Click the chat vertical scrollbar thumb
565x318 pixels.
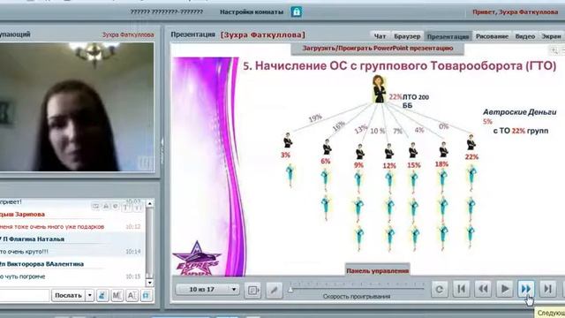coord(149,242)
